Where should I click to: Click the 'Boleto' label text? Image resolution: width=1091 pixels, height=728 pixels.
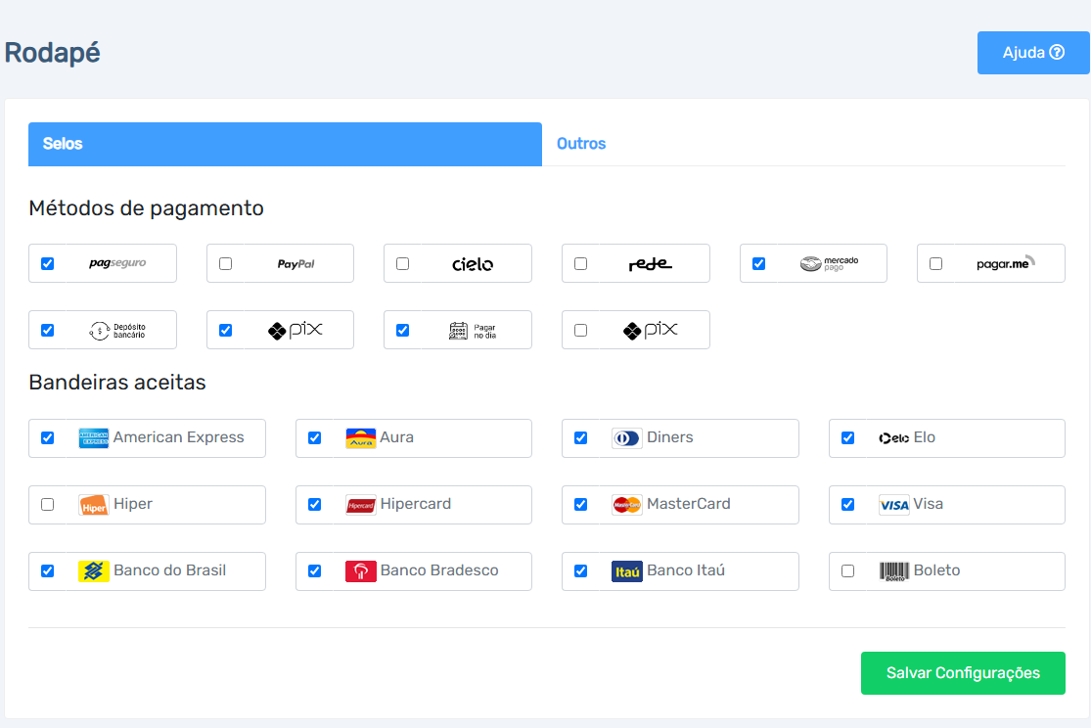click(x=936, y=570)
